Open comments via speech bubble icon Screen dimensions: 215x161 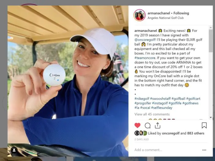[148, 125]
